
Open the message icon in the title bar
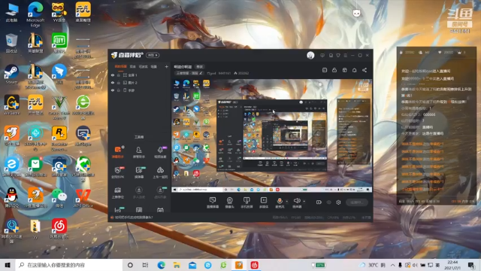pos(322,55)
